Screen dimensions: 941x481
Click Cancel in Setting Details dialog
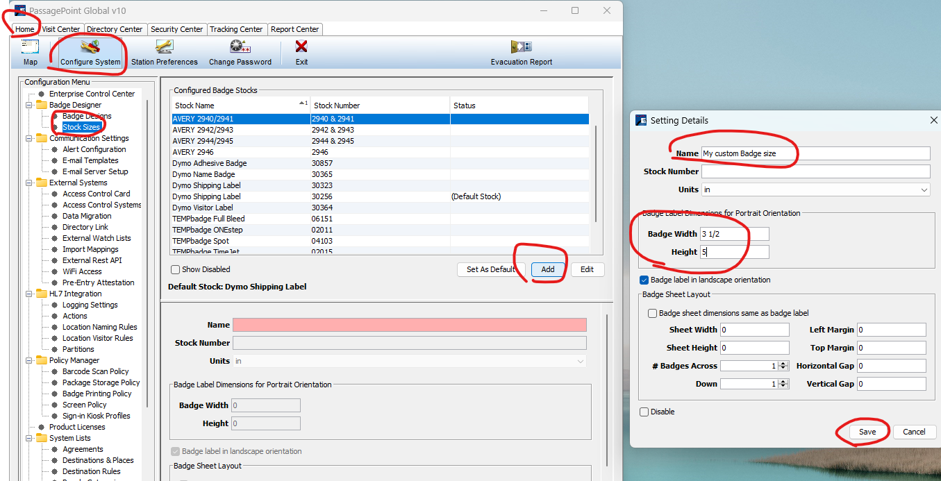914,432
